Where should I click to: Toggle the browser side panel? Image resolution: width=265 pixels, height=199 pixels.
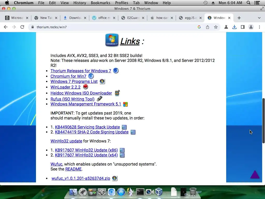(243, 27)
